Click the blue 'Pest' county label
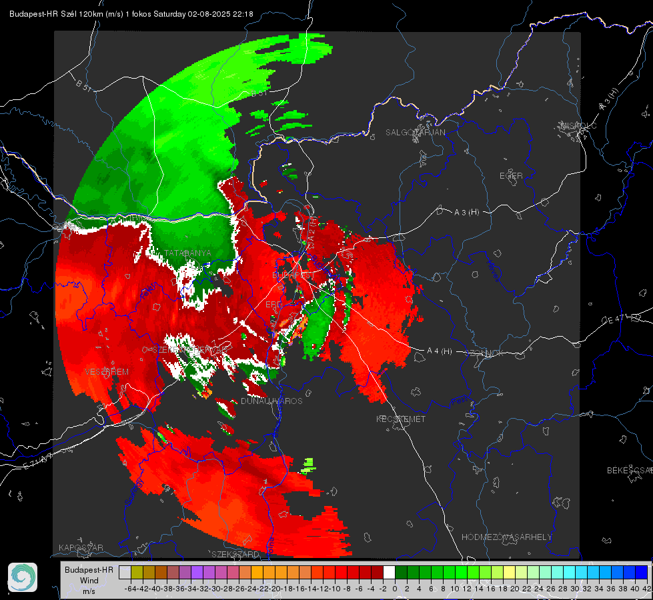Viewport: 653px width, 600px height. (x=460, y=401)
